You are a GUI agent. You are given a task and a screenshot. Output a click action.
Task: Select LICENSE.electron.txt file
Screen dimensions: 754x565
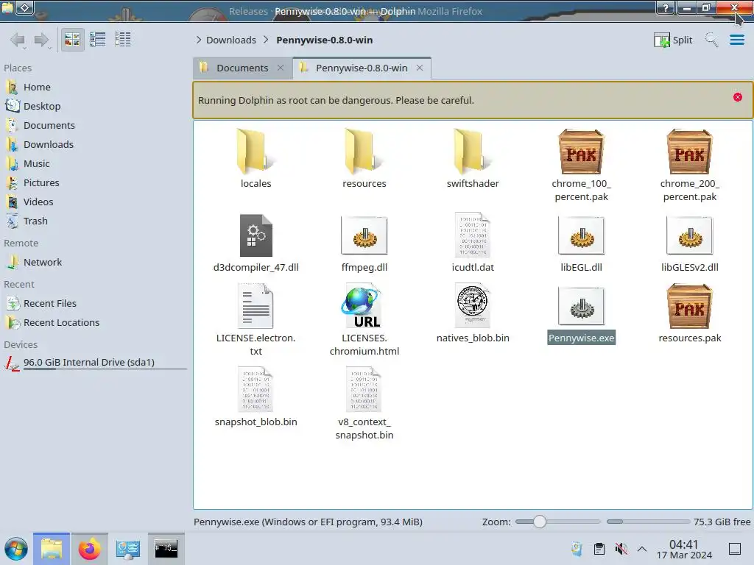(x=256, y=320)
